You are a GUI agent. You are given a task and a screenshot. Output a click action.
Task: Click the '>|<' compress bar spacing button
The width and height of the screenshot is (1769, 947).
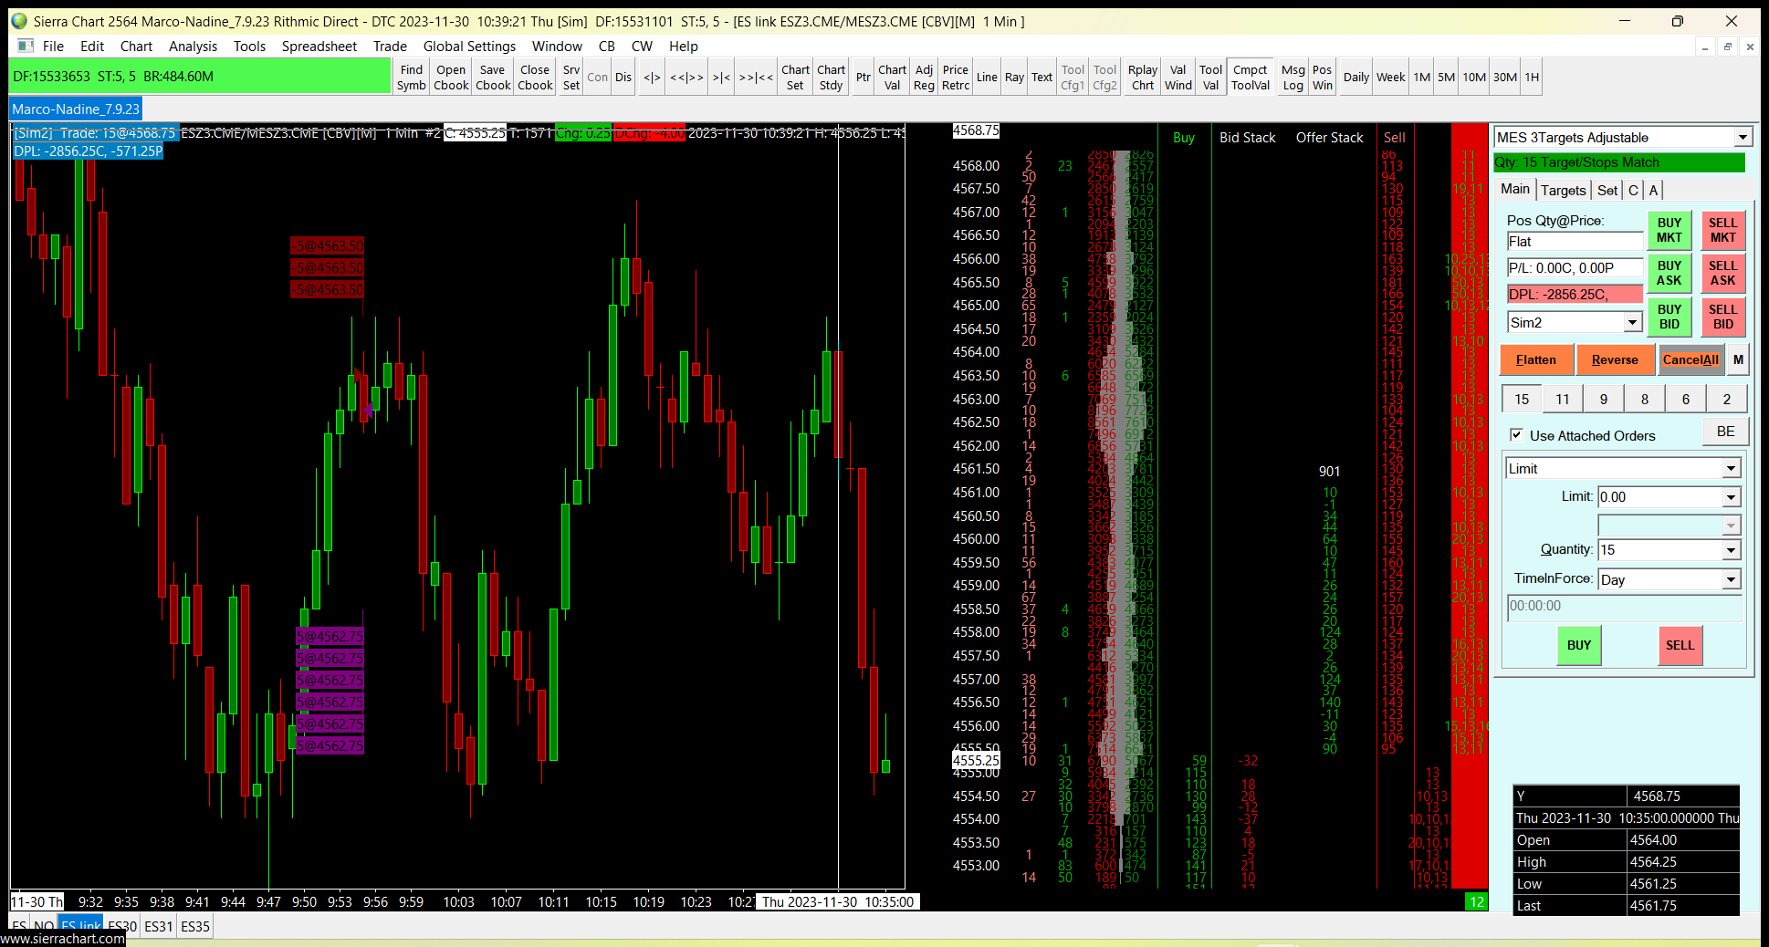(x=721, y=78)
